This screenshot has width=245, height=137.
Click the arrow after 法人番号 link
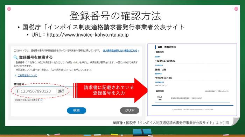[139, 51]
